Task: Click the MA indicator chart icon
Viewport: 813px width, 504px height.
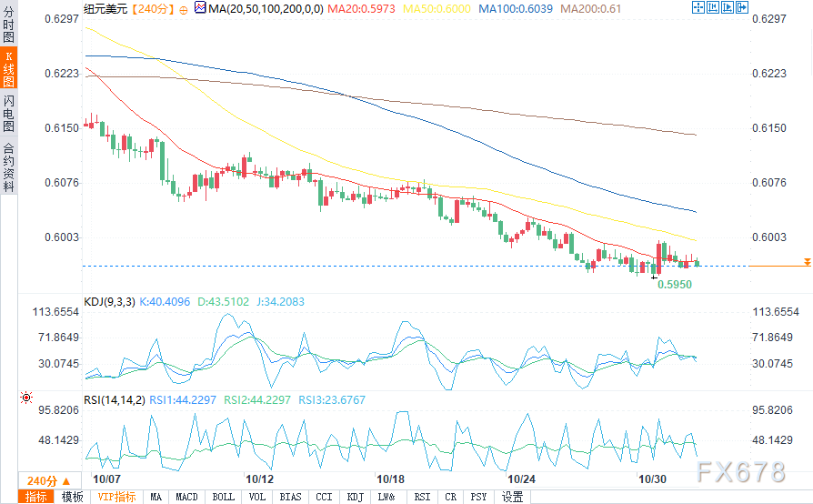Action: coord(200,7)
